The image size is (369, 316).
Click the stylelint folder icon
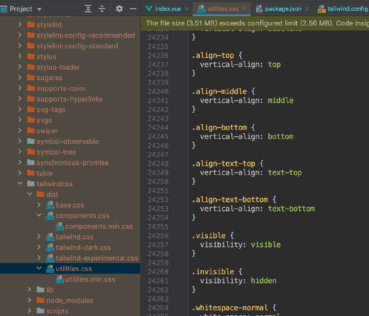[31, 25]
